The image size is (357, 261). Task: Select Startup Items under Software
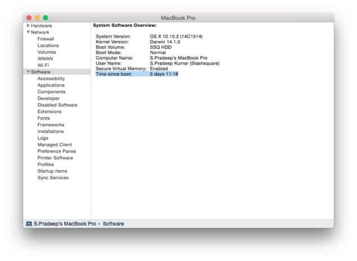[52, 171]
